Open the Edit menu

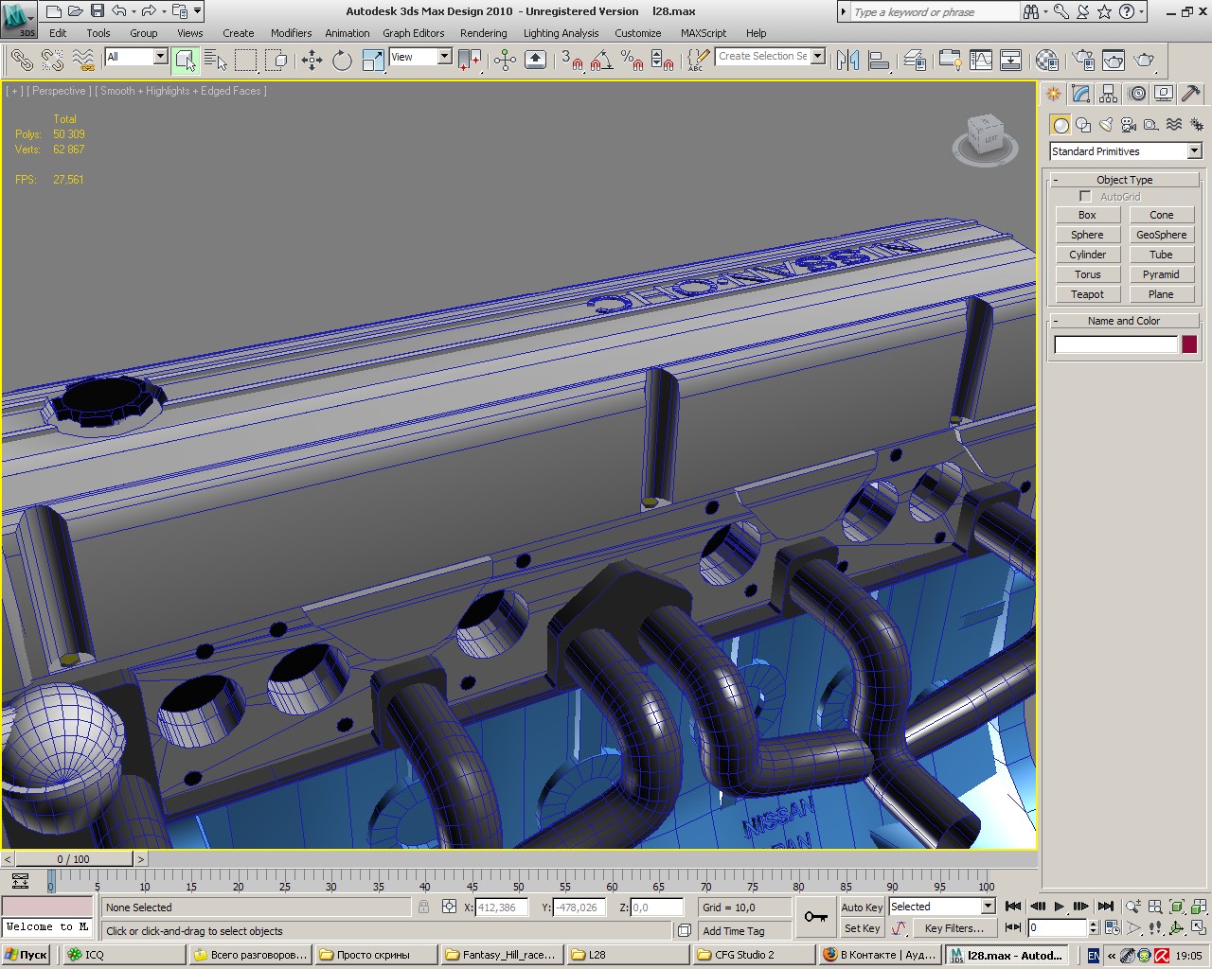click(x=58, y=33)
